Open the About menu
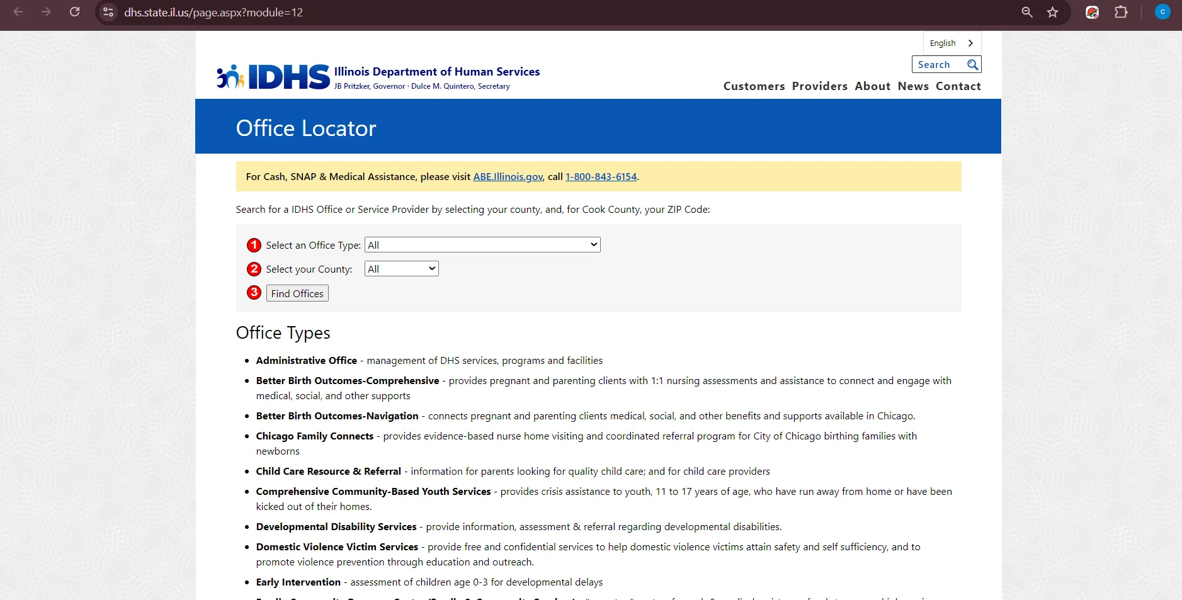The height and width of the screenshot is (600, 1182). [872, 86]
